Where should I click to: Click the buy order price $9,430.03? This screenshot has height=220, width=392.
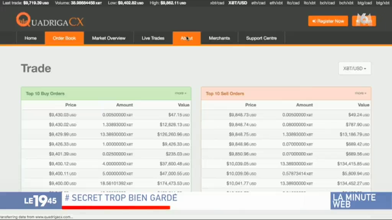click(x=62, y=115)
